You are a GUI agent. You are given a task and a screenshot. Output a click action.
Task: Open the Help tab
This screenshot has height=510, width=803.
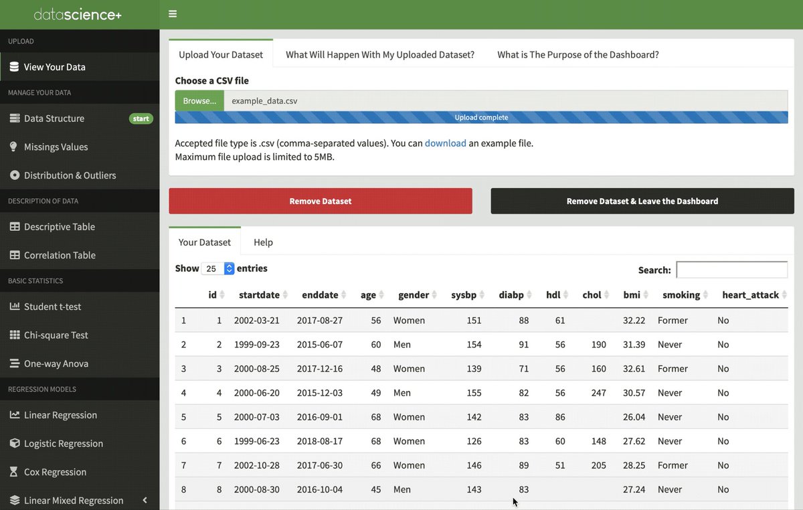[x=263, y=242]
